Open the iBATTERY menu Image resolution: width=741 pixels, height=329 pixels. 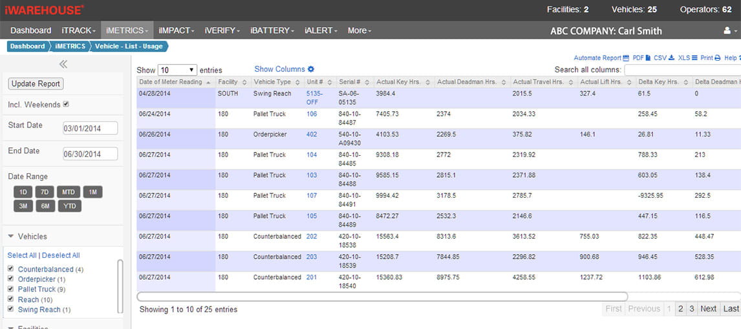(271, 30)
